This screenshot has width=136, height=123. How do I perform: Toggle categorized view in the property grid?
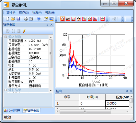[8, 31]
